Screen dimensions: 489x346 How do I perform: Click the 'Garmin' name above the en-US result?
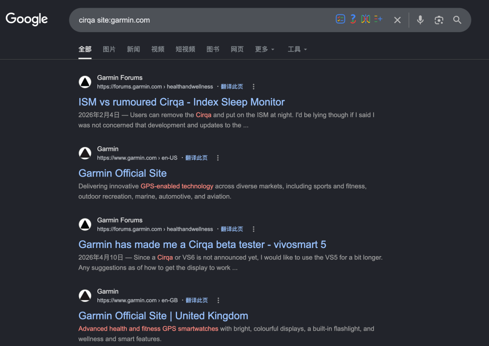[x=108, y=149]
